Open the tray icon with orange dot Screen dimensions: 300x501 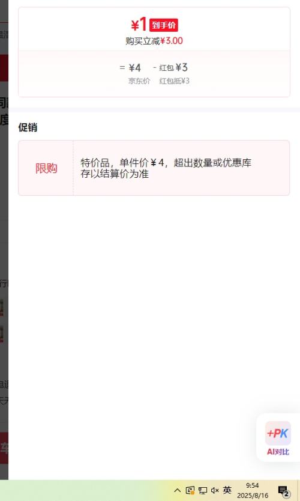pyautogui.click(x=190, y=490)
